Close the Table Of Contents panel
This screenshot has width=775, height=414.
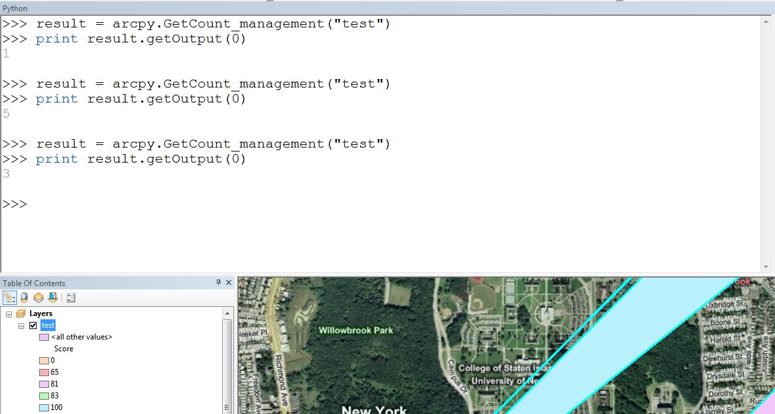(x=229, y=283)
